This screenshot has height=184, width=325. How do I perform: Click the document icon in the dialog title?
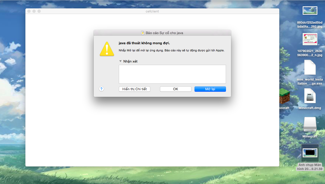(x=143, y=33)
